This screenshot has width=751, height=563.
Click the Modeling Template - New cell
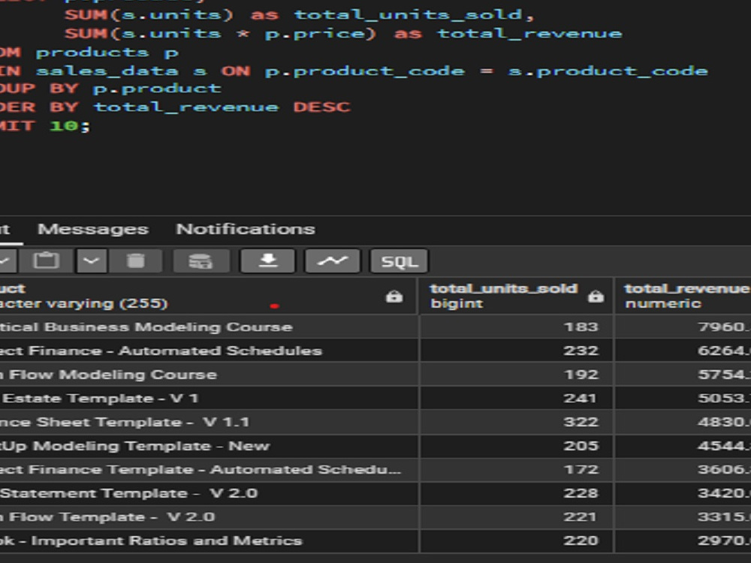[208, 446]
